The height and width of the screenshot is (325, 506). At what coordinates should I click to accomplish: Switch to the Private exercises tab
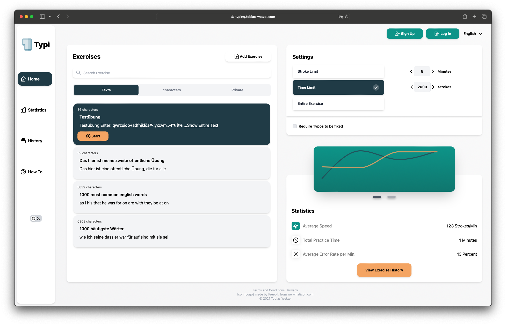pos(237,90)
